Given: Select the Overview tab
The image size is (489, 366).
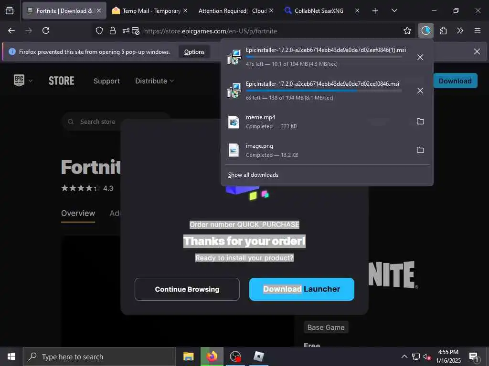Looking at the screenshot, I should tap(78, 213).
